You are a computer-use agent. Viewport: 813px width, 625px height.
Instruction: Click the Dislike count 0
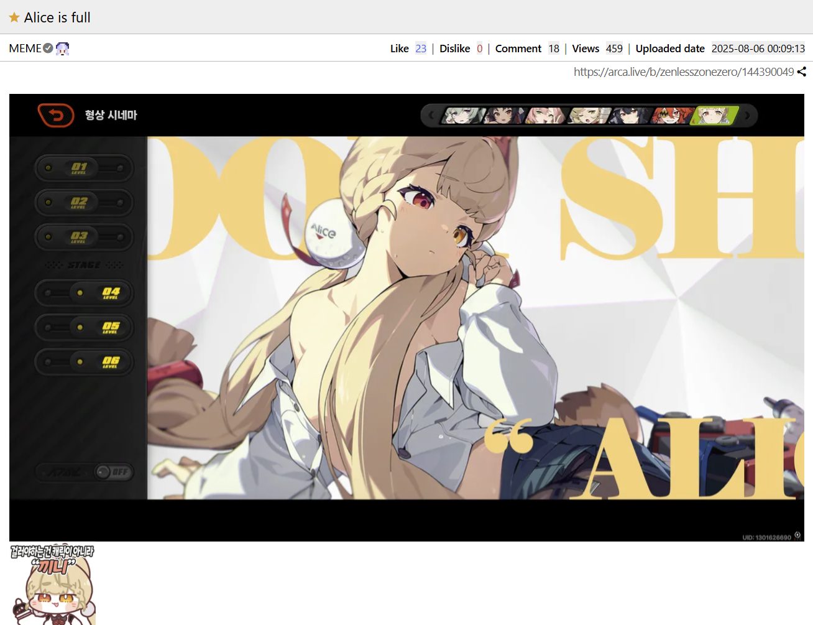tap(479, 48)
